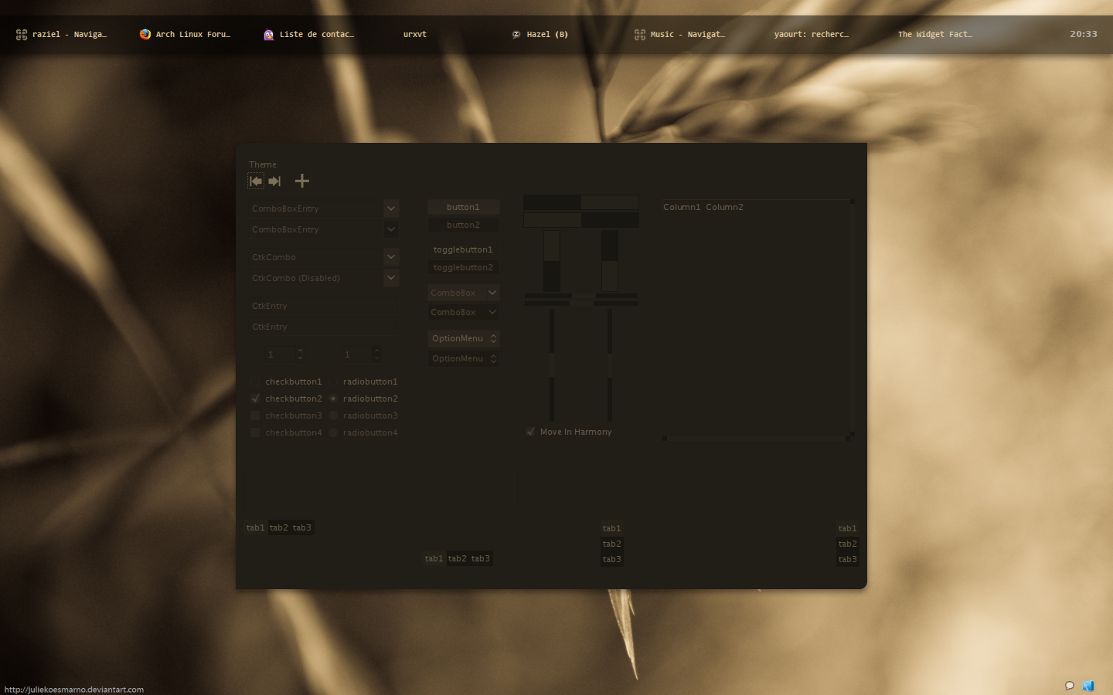Click the Pidgin icon beside Liste de contacts

[x=268, y=34]
